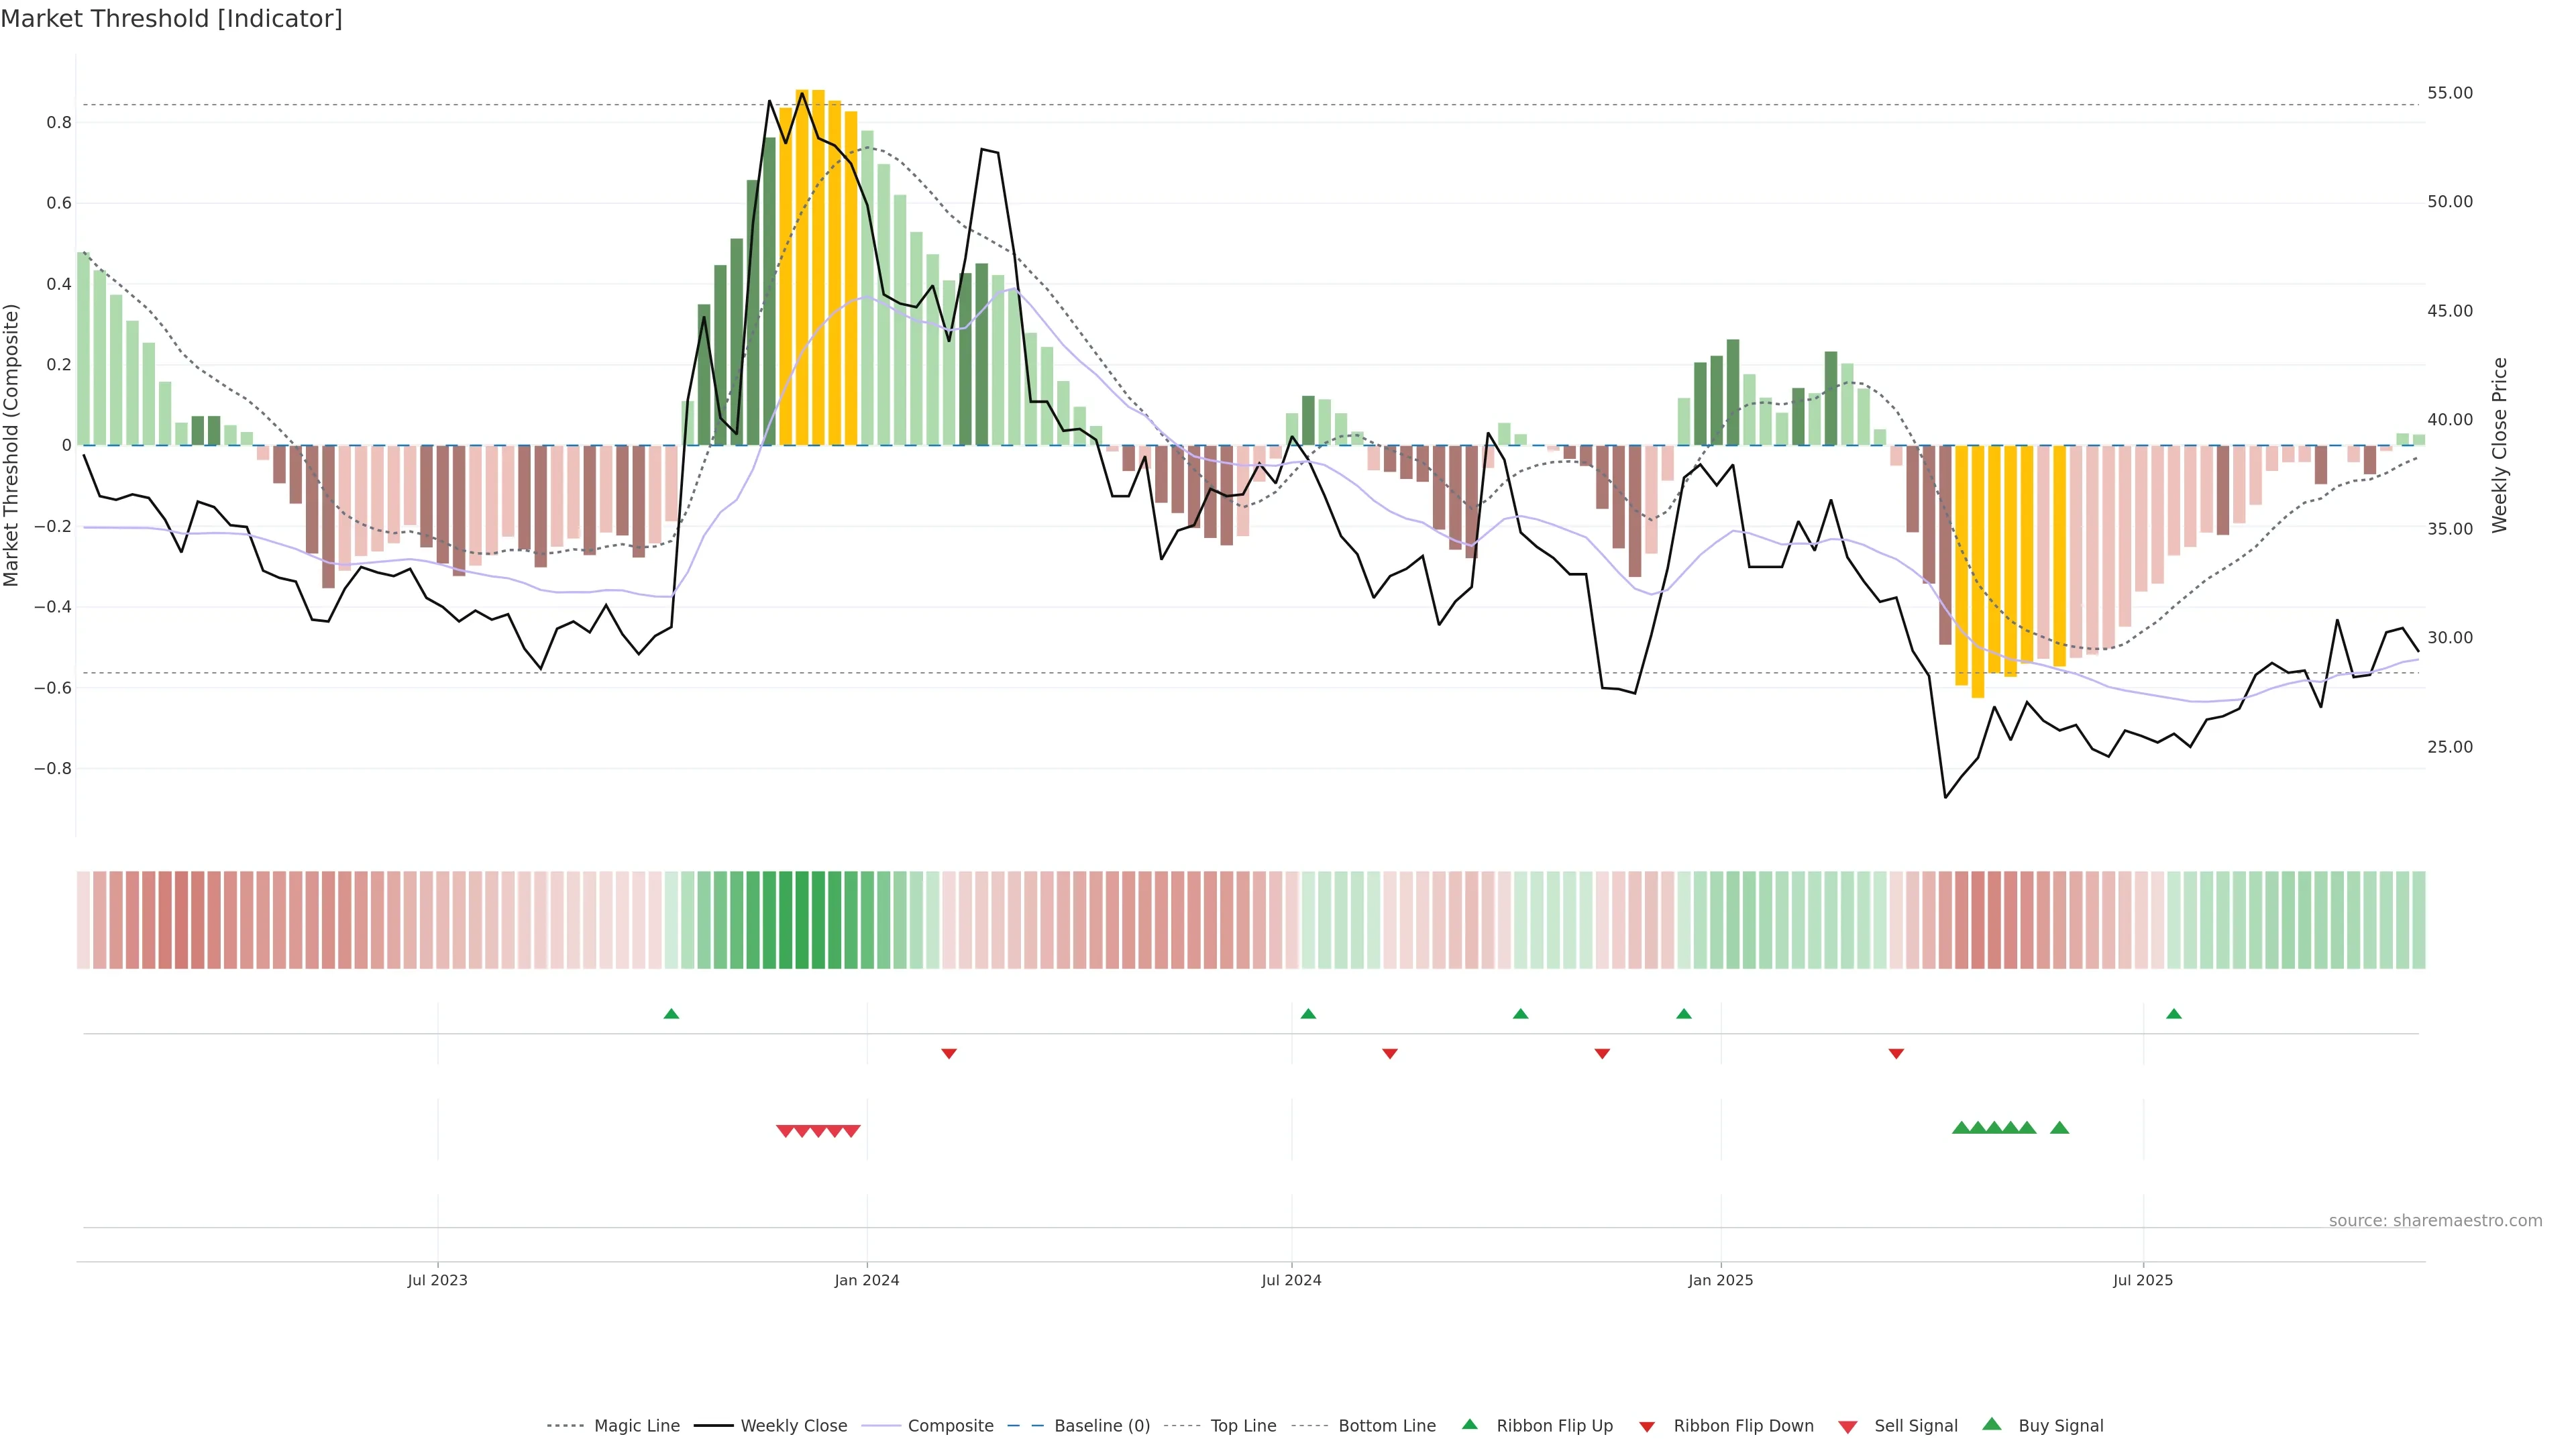Screen dimensions: 2576x1449
Task: Click the Market Threshold [Indicator] title
Action: (x=171, y=18)
